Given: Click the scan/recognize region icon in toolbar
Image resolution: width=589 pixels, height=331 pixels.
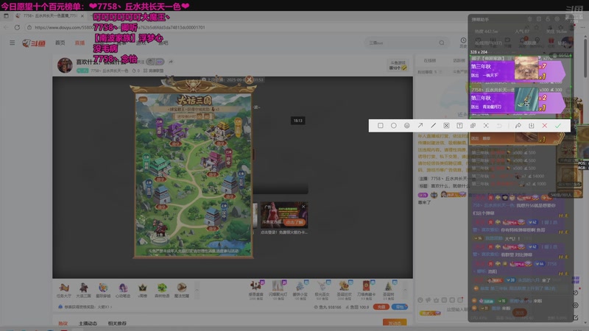Looking at the screenshot, I should 486,126.
